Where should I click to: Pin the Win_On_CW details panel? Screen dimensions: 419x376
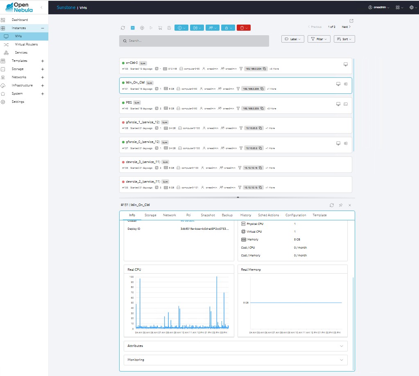tap(341, 205)
